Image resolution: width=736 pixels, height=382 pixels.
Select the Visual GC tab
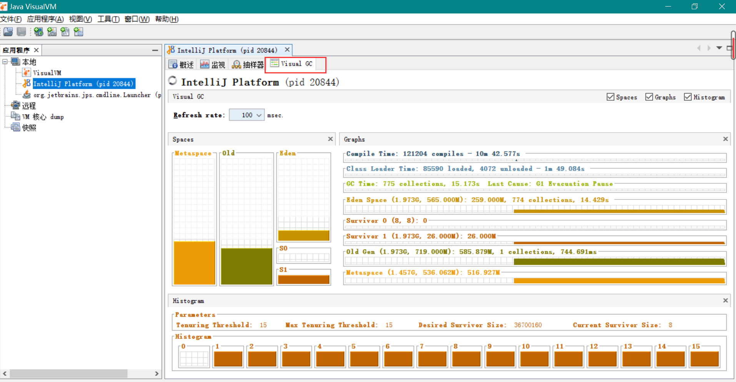pos(291,64)
